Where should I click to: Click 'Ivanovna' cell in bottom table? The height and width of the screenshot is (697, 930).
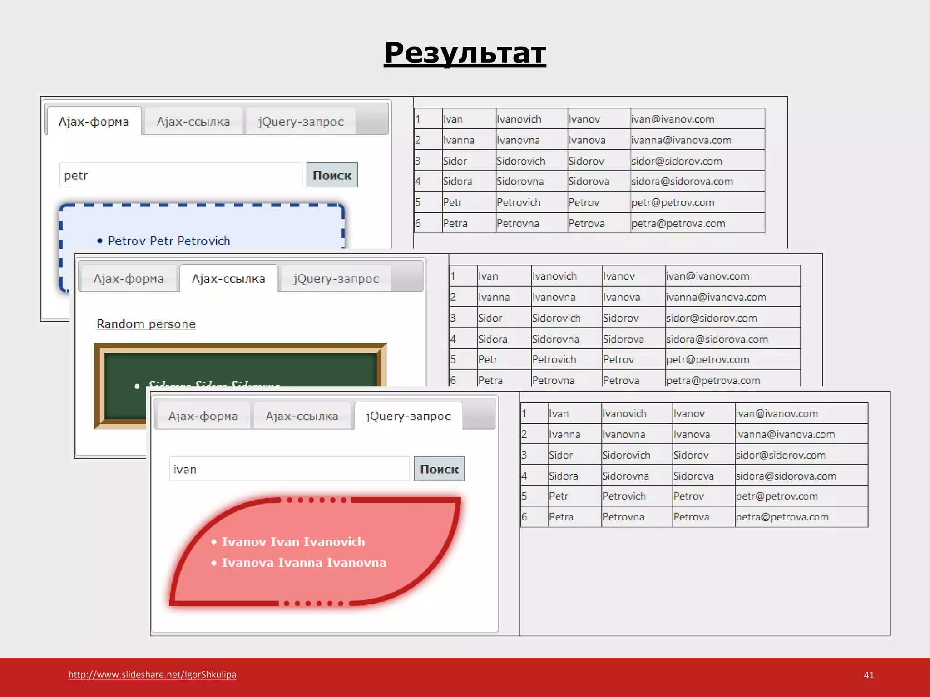637,434
